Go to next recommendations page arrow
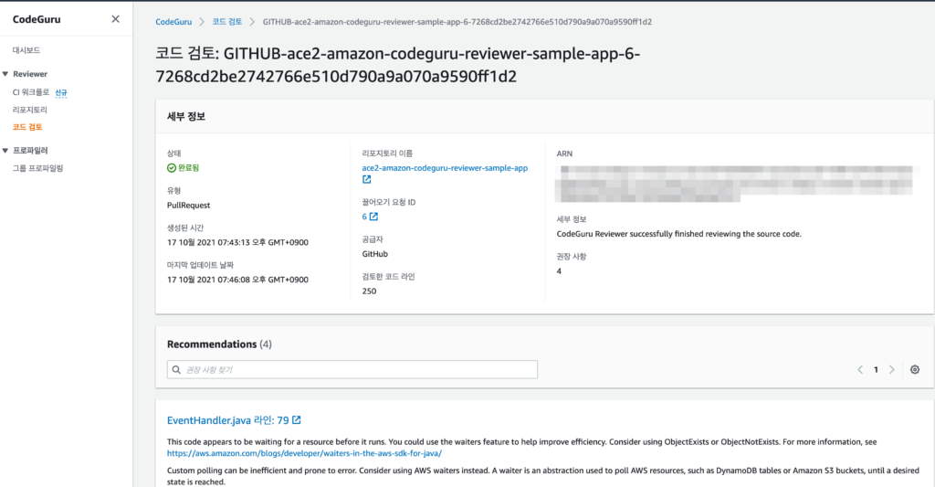Screen dimensions: 935x487 891,369
